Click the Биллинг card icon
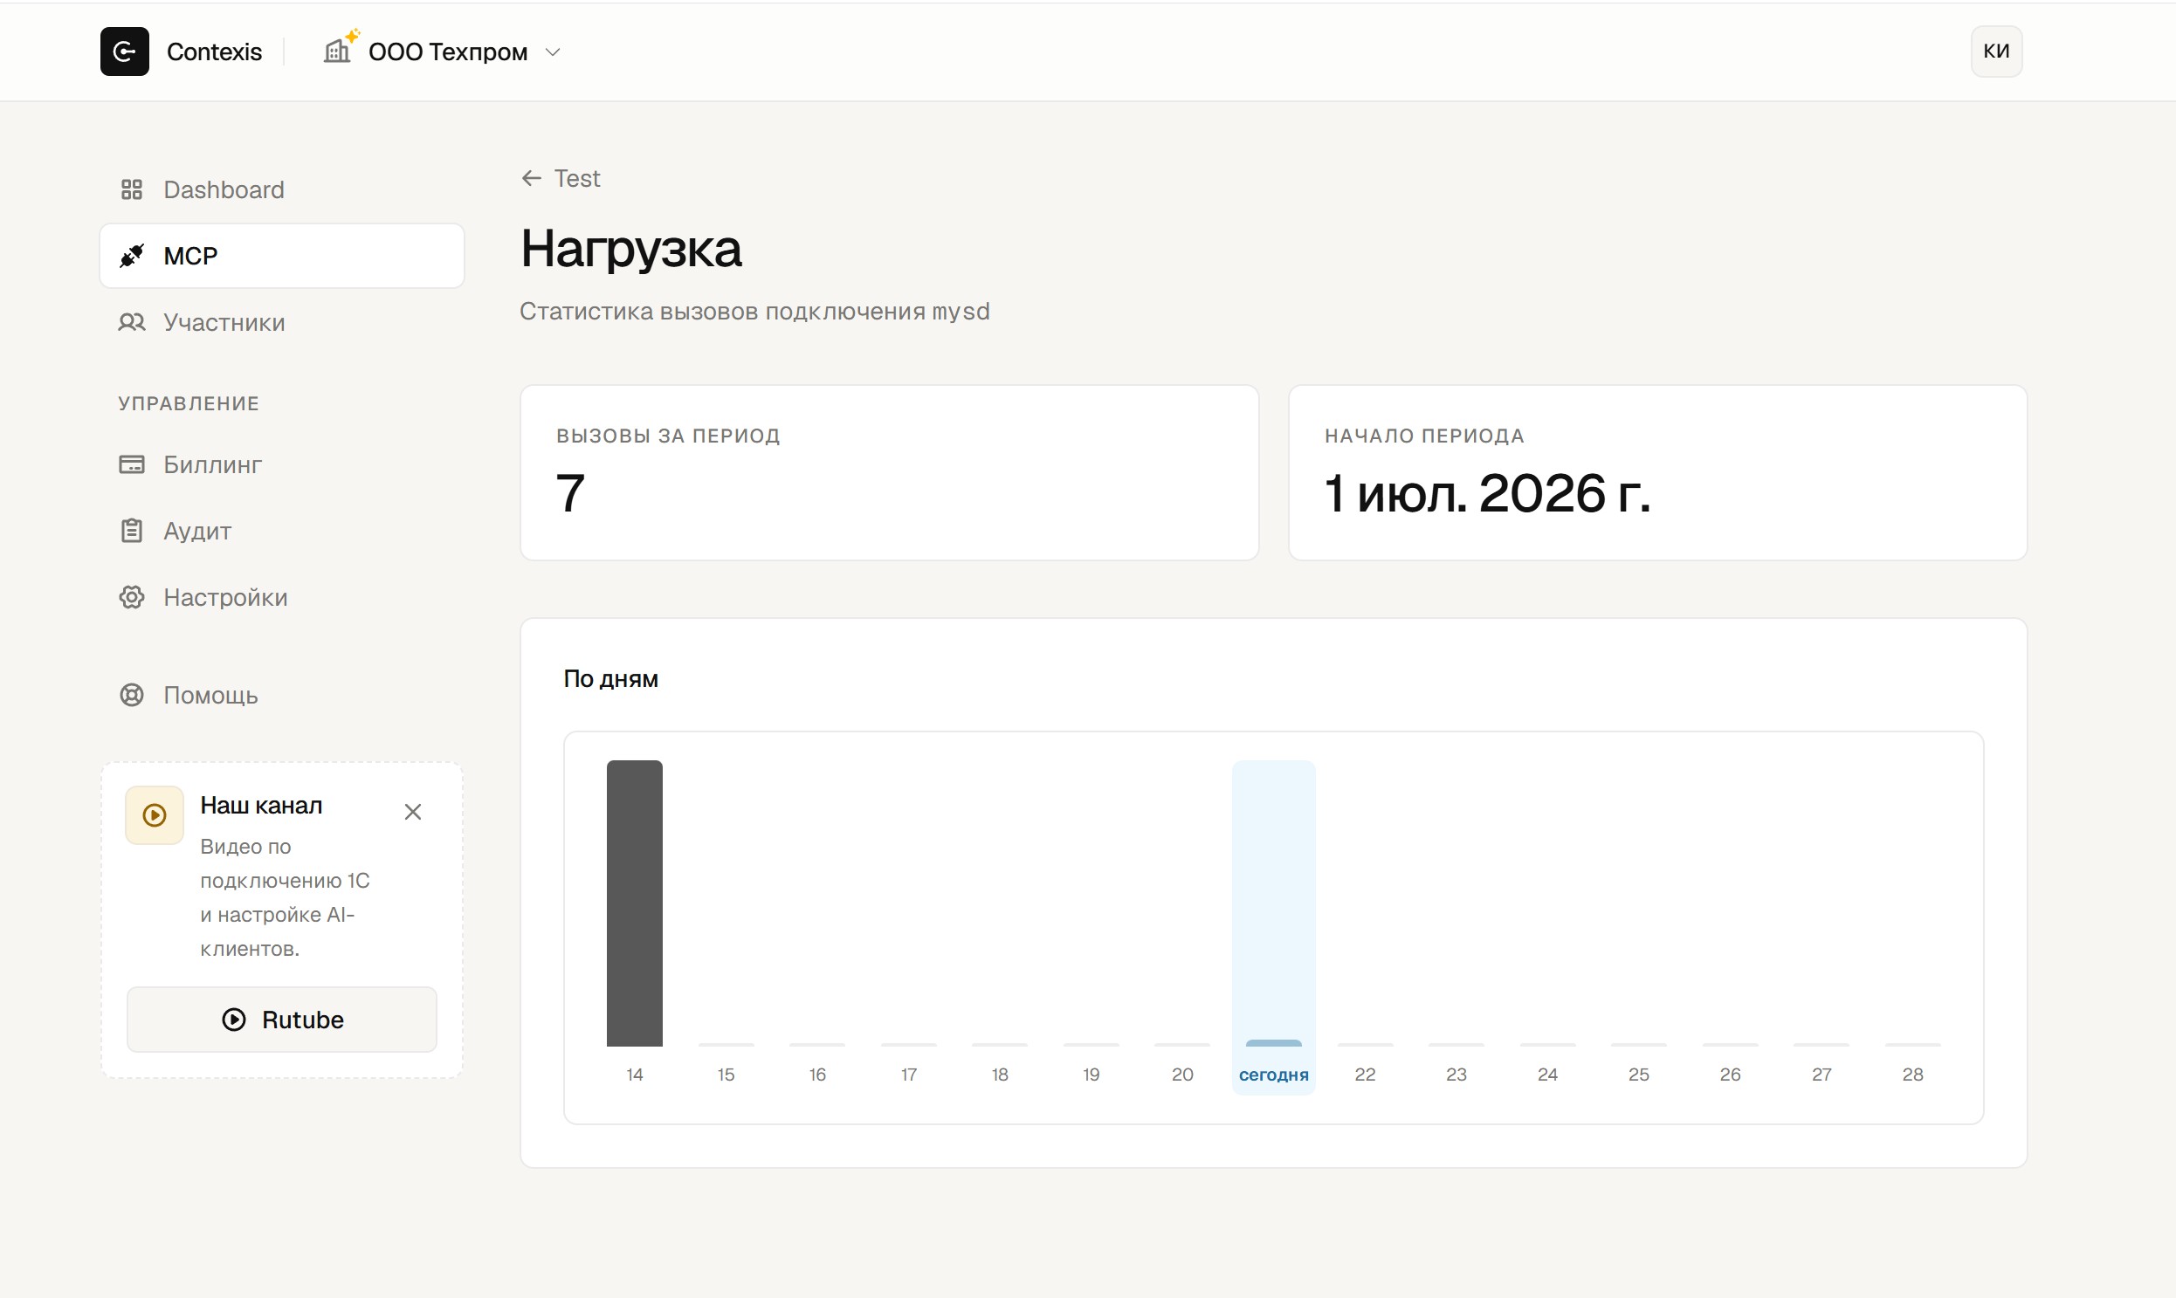The height and width of the screenshot is (1298, 2176). (x=131, y=464)
